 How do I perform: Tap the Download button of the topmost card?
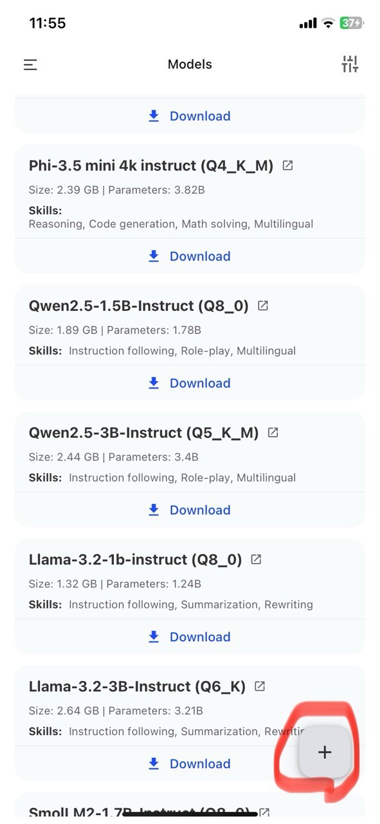[x=190, y=116]
